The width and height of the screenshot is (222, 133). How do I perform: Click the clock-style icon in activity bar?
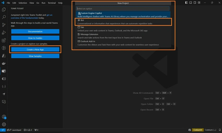click(x=4, y=48)
